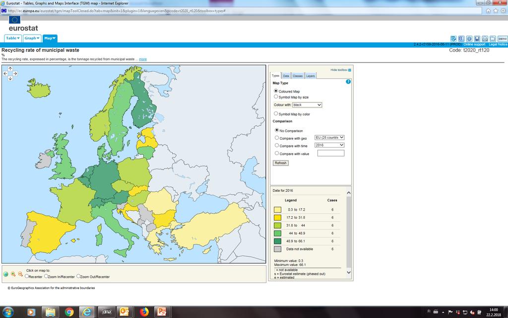Switch to the Classes tab in toolbox
Screen dimensions: 508x318
(x=298, y=76)
